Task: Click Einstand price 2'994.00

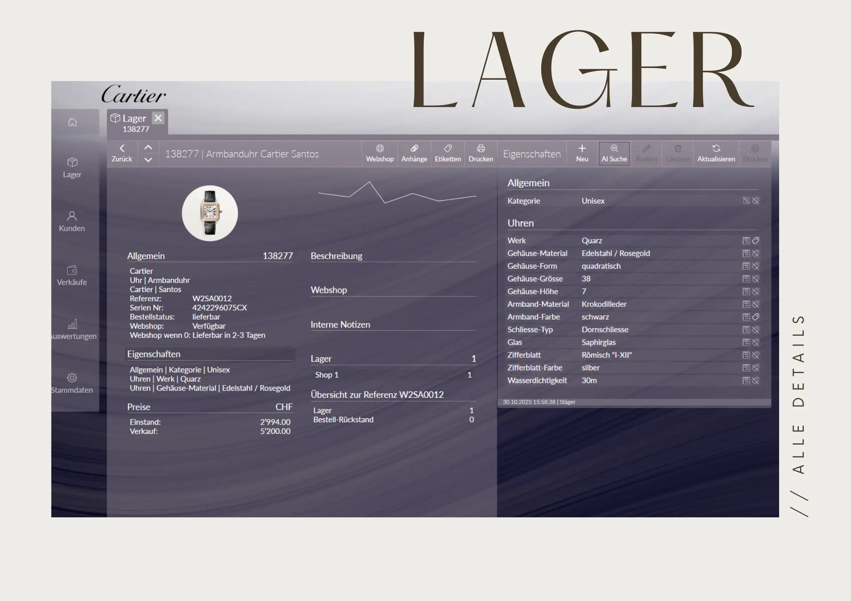Action: [275, 422]
